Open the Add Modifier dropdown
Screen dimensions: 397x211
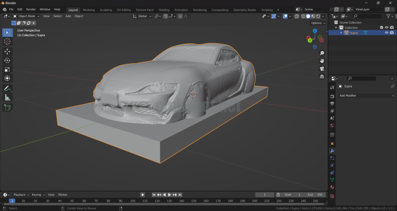pos(366,96)
